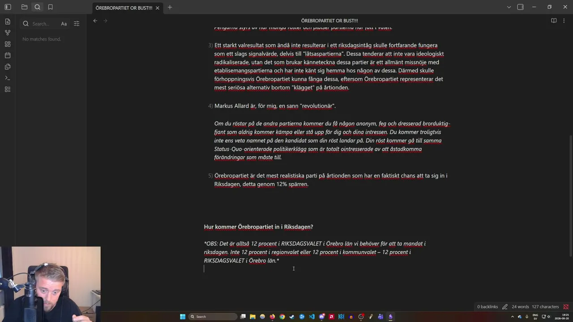Launch Google Chrome from the taskbar
573x322 pixels.
pyautogui.click(x=282, y=317)
